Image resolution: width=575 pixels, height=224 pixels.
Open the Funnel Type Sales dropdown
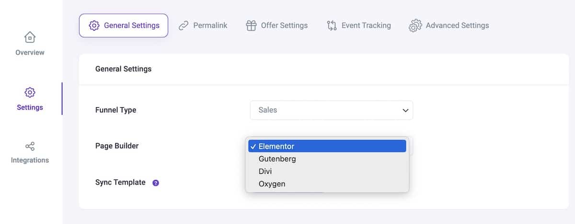(x=332, y=110)
